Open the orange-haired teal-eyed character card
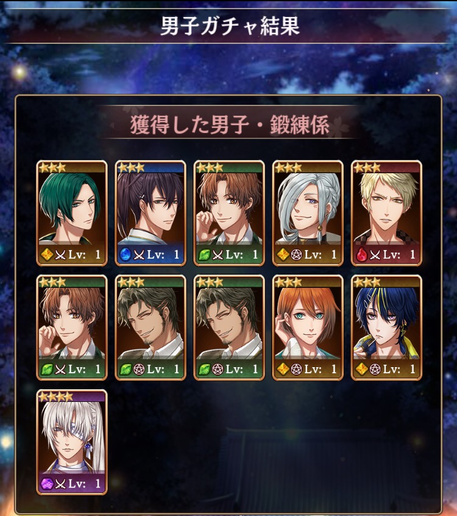457x516 pixels. [308, 328]
